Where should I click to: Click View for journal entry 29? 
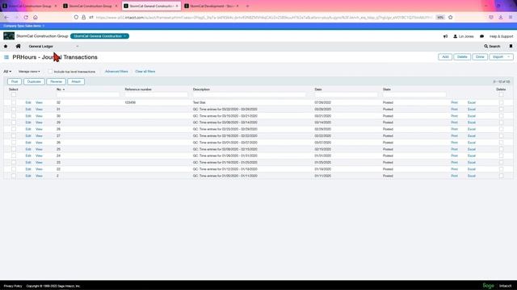(x=39, y=122)
